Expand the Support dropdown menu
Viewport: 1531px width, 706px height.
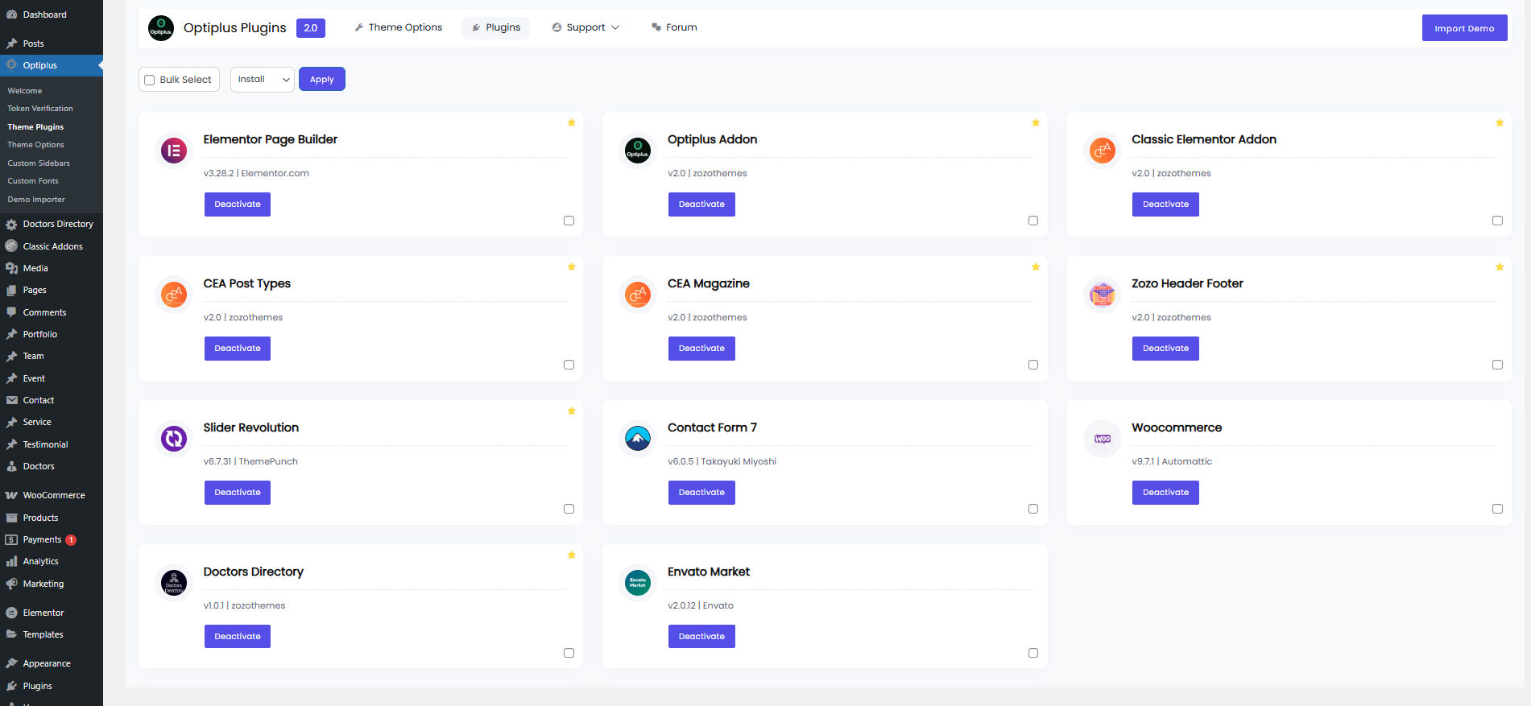tap(586, 27)
